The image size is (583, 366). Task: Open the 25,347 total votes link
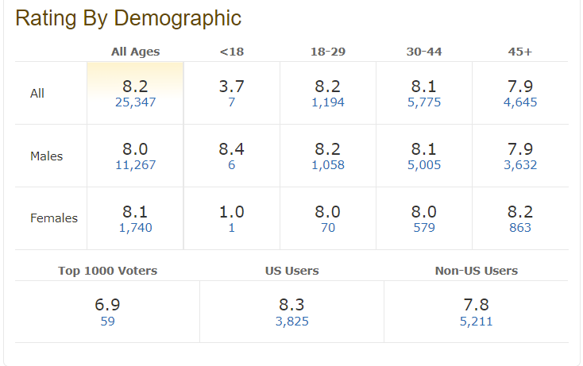(x=135, y=102)
